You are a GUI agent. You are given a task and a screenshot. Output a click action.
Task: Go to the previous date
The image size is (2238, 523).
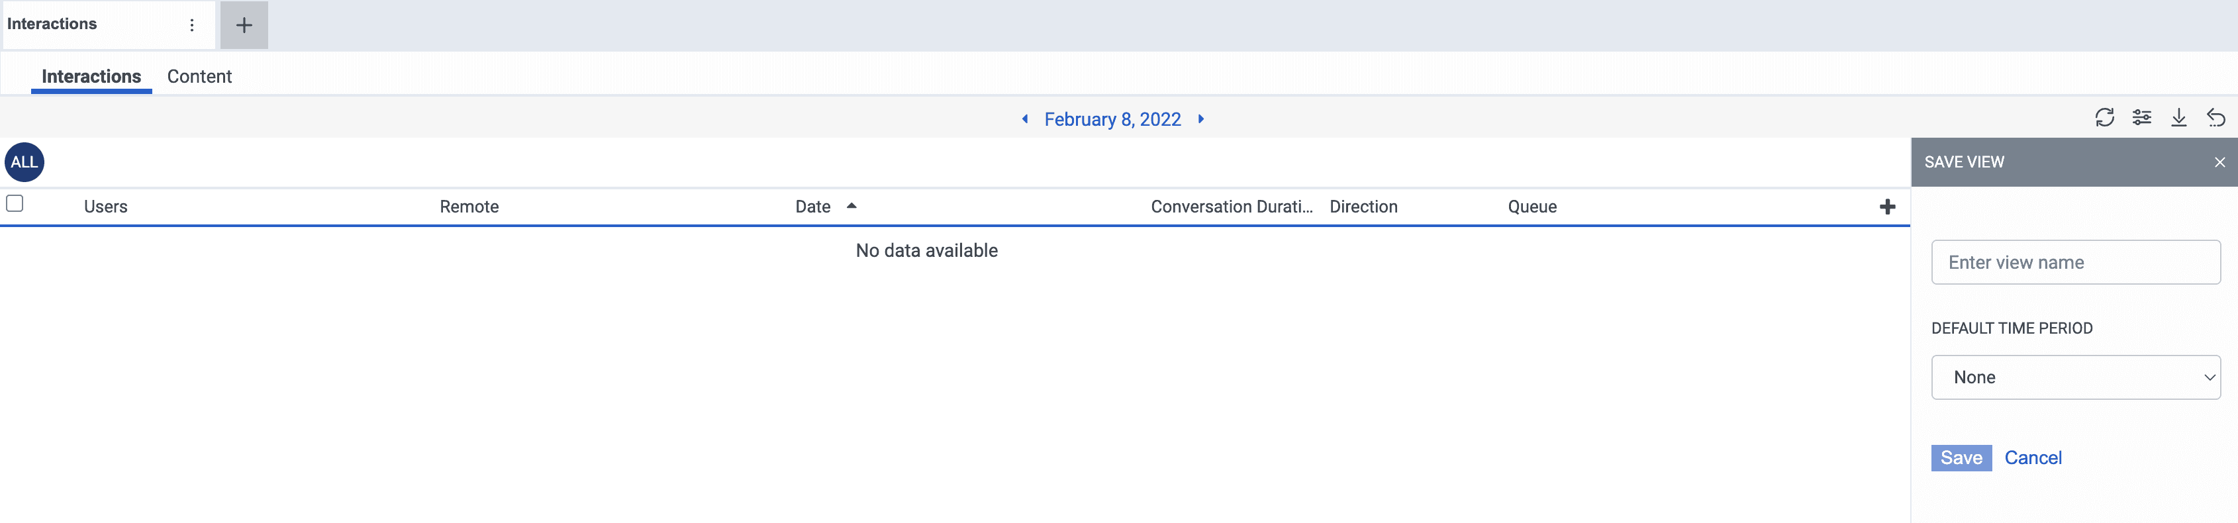tap(1025, 119)
